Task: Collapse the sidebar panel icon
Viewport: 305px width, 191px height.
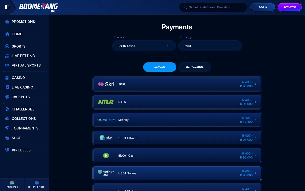Action: tap(7, 7)
